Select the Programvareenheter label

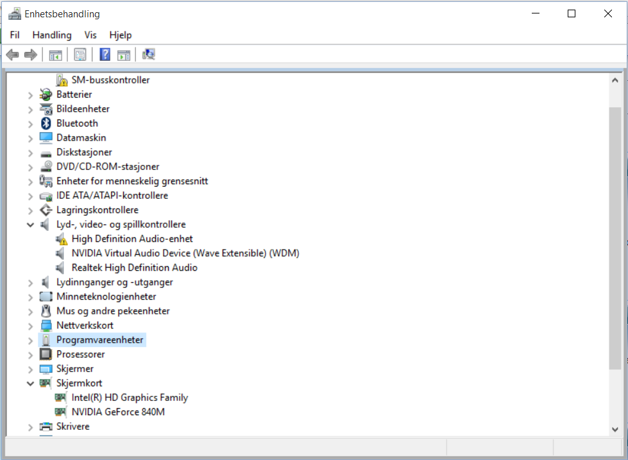[99, 340]
